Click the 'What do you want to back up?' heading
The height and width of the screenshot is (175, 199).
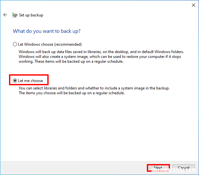(x=47, y=31)
